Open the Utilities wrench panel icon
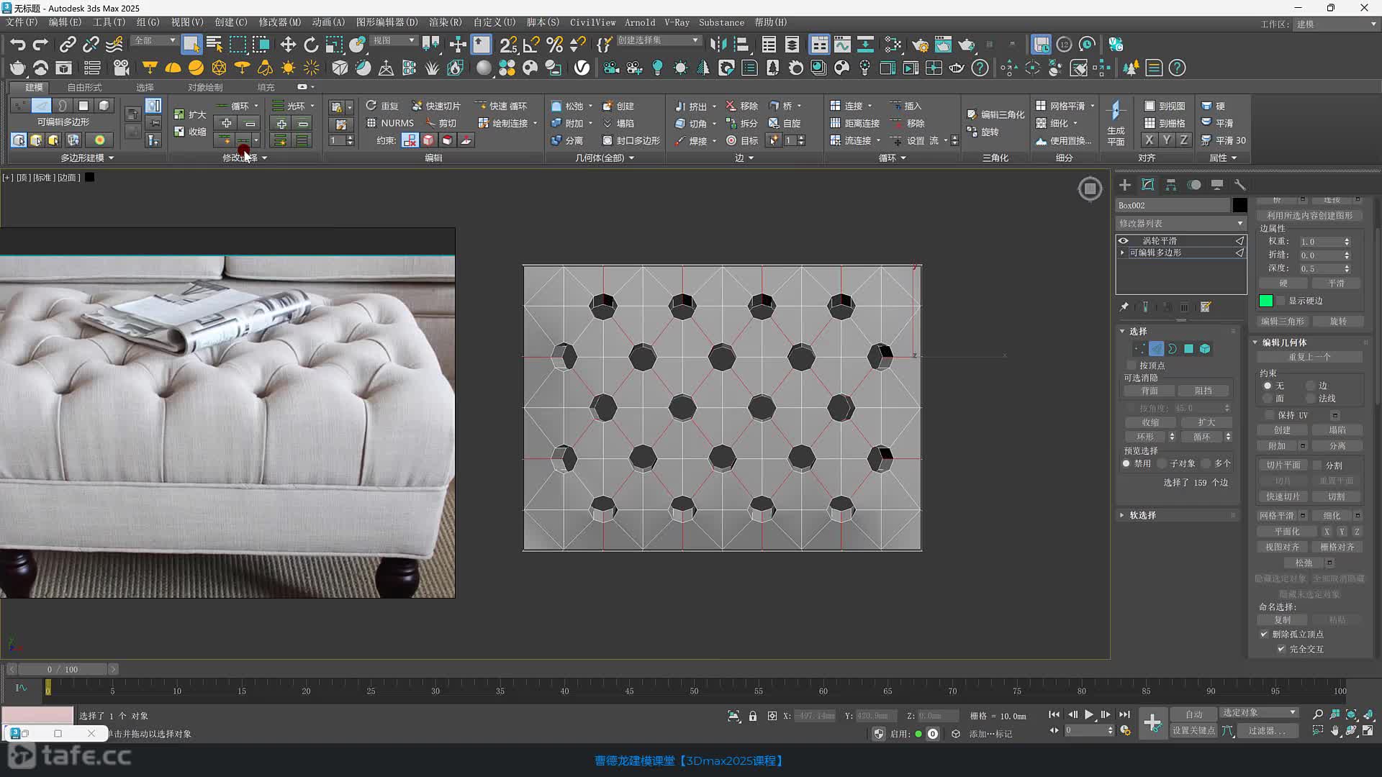 [1239, 185]
